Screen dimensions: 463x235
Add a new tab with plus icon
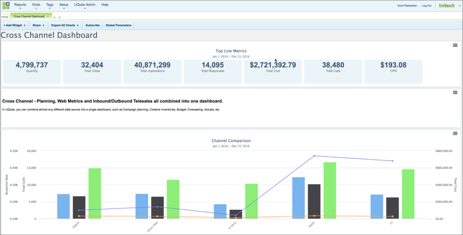coord(55,17)
